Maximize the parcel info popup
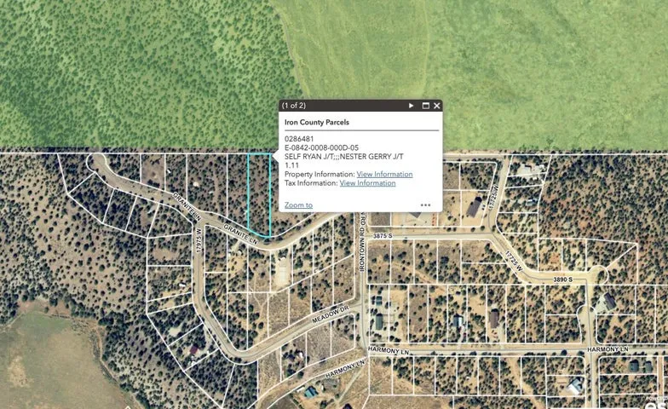 coord(425,106)
